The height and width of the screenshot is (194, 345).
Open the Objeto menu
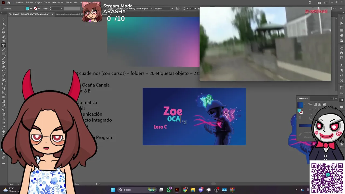click(x=39, y=2)
